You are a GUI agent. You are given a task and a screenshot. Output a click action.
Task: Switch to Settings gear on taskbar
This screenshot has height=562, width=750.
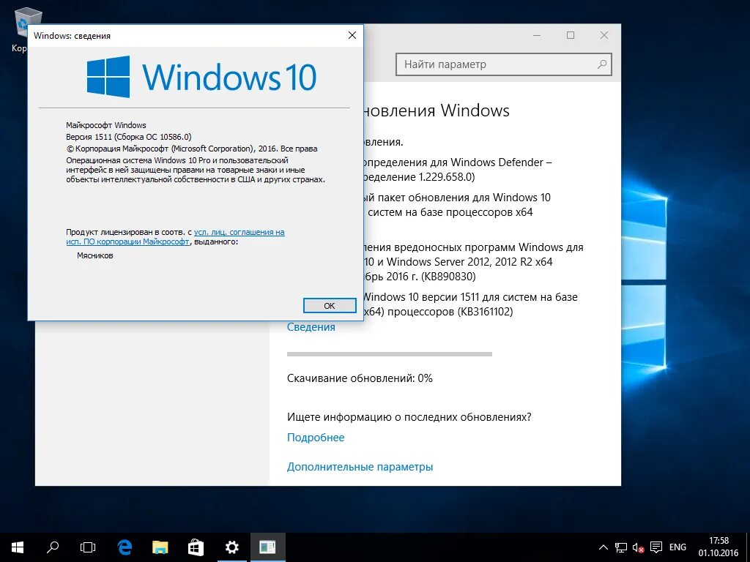231,547
